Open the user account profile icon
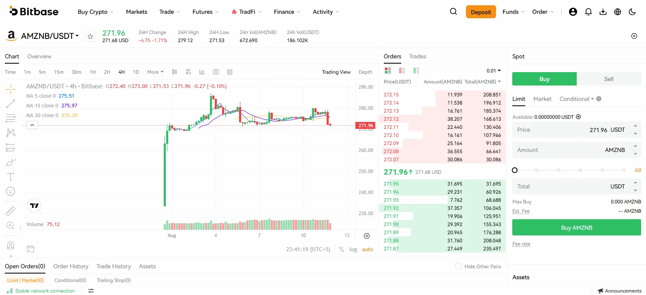The image size is (646, 295). coord(573,12)
